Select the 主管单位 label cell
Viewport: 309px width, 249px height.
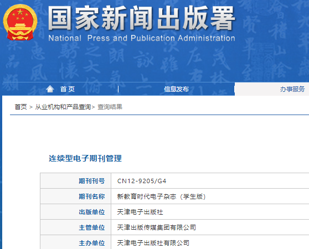tap(76, 227)
